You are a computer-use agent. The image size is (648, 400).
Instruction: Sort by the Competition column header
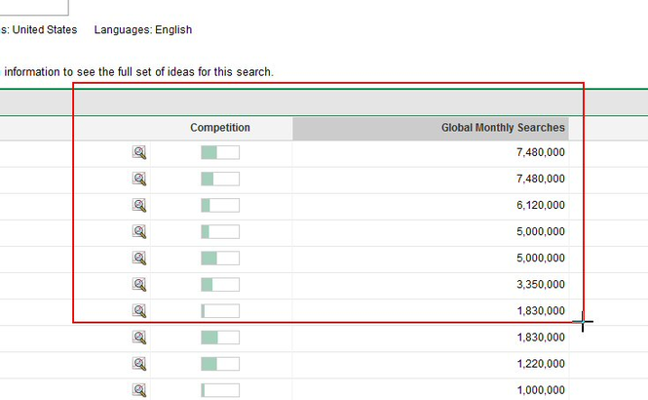point(219,128)
